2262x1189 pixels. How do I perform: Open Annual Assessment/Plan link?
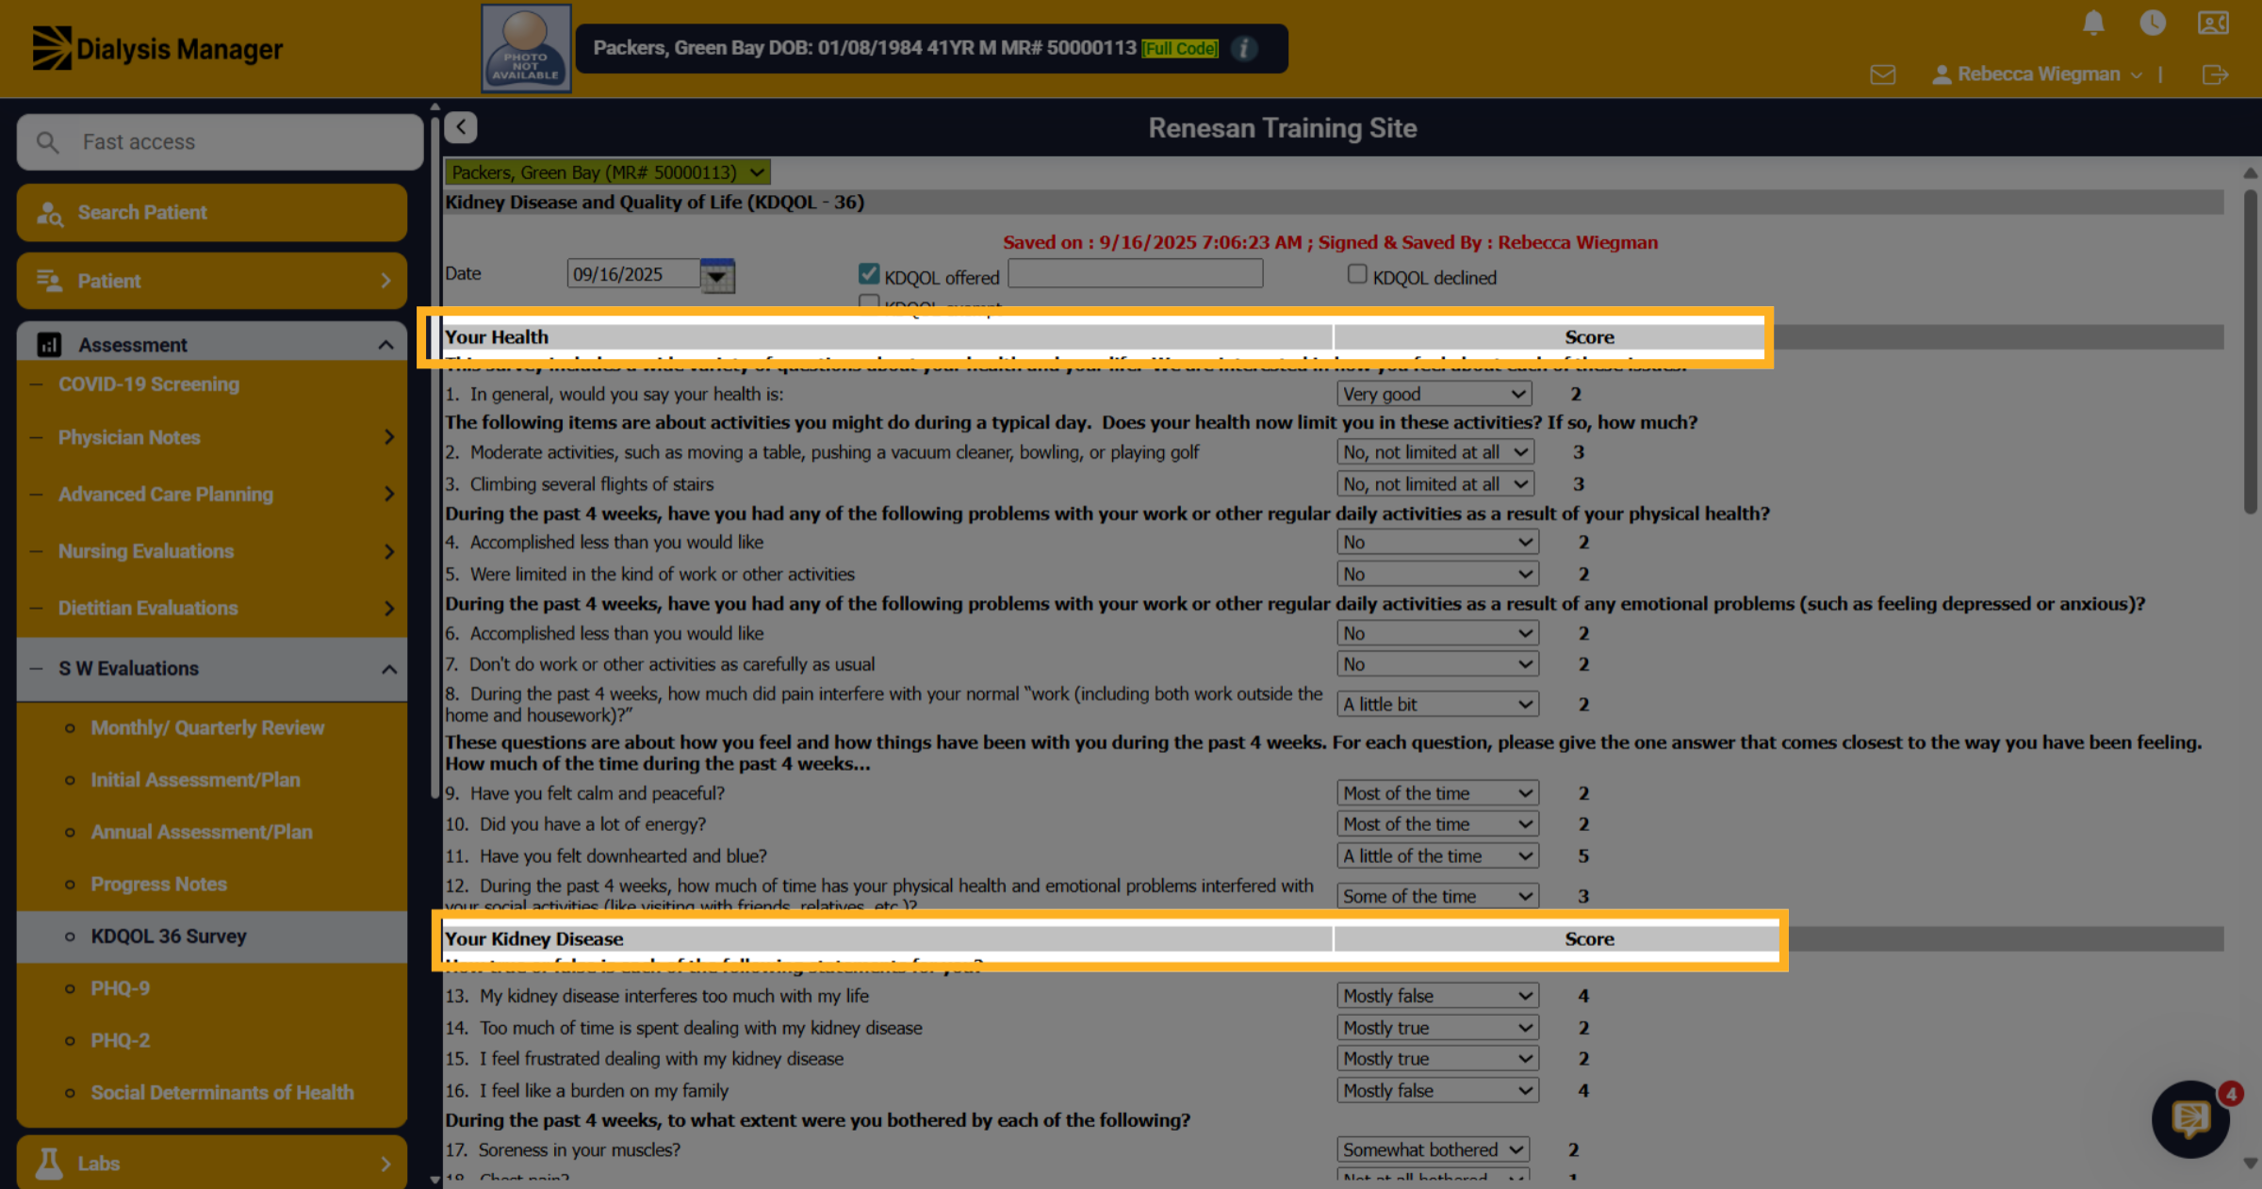(x=202, y=832)
